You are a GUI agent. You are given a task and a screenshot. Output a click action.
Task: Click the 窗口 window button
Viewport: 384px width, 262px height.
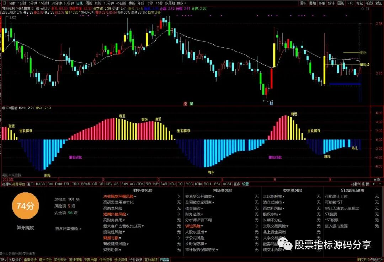click(30, 184)
